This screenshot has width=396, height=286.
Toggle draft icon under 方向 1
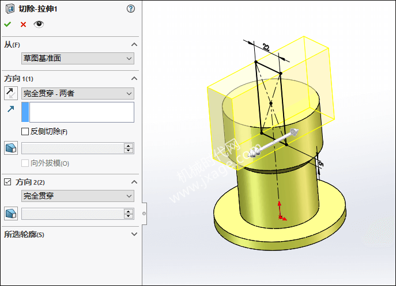(x=11, y=148)
